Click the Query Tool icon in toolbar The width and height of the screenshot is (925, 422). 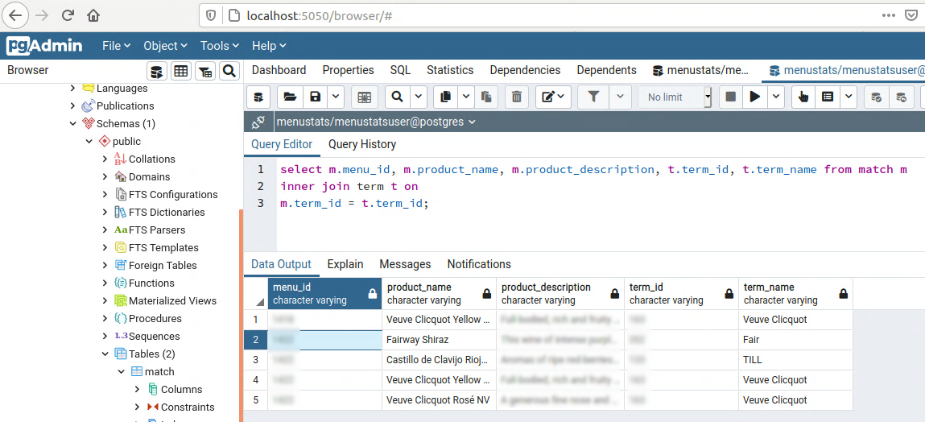pyautogui.click(x=258, y=97)
